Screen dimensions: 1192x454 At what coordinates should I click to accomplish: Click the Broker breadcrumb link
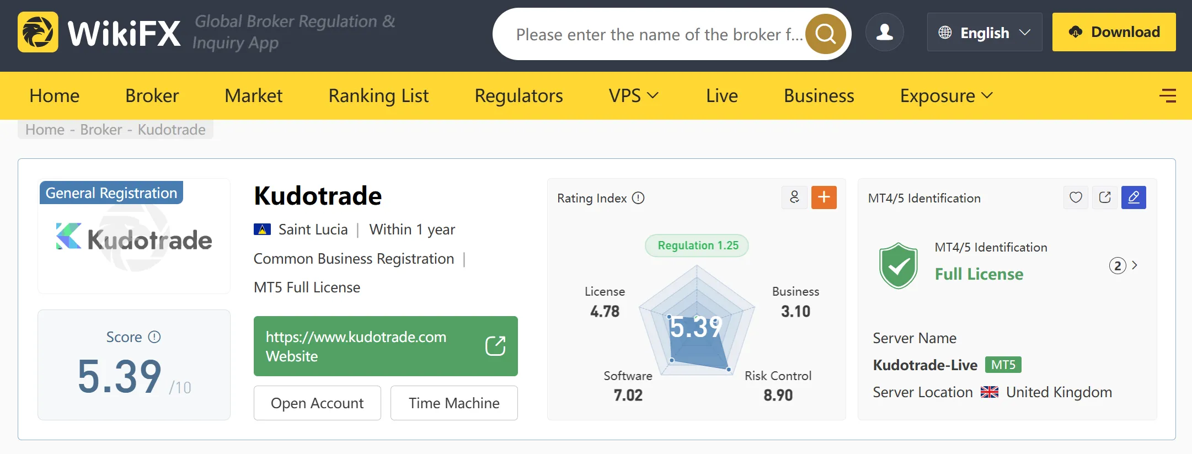click(101, 130)
